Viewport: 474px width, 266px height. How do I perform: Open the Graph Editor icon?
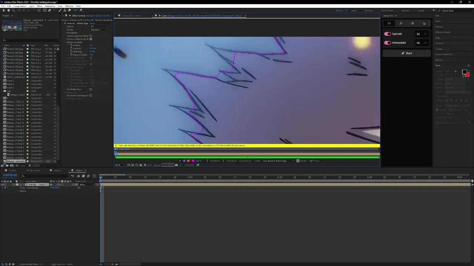[x=94, y=176]
